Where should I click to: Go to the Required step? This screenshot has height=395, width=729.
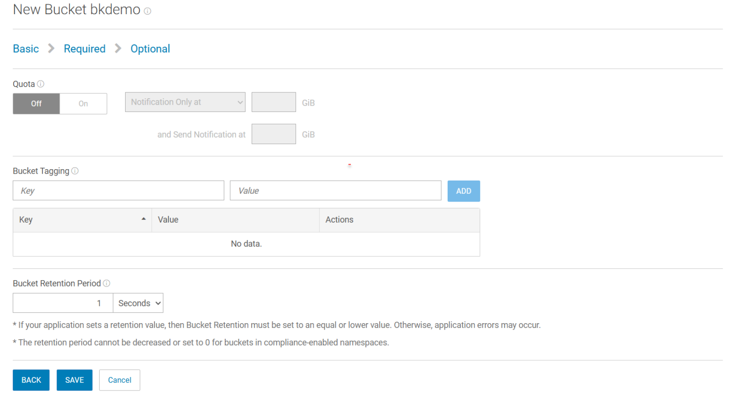click(85, 48)
